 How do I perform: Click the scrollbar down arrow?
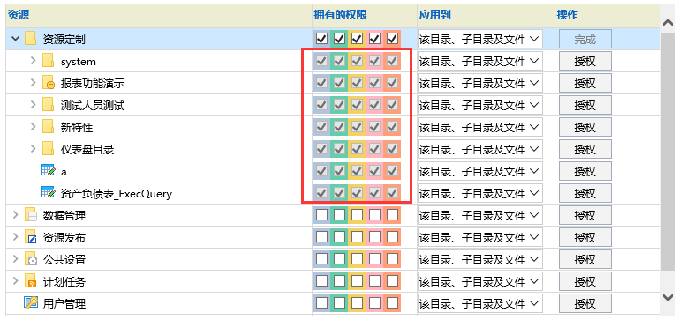click(x=668, y=297)
